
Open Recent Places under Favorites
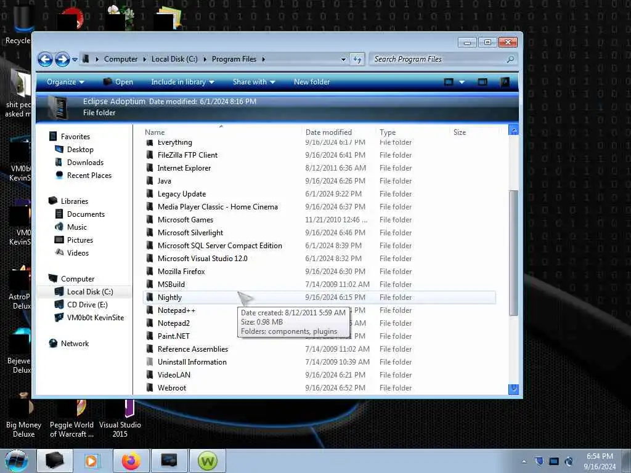point(89,176)
